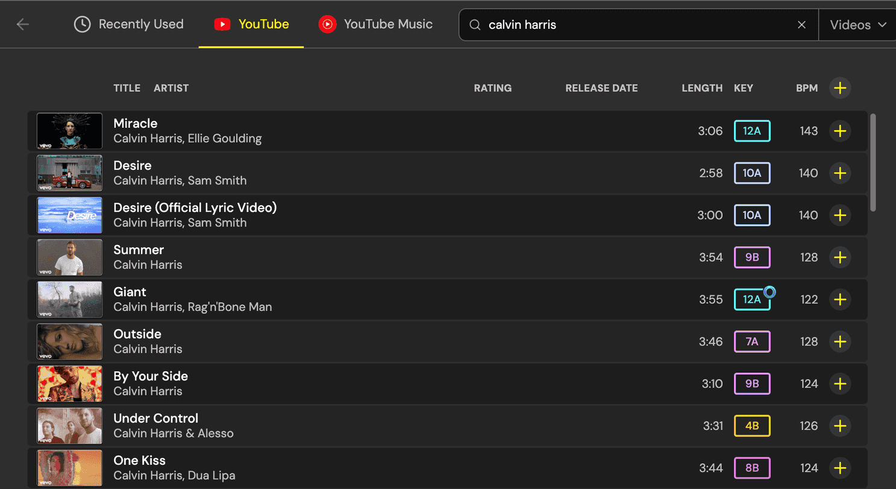This screenshot has height=489, width=896.
Task: Click the "10A" key badge on Desire
Action: [x=751, y=173]
